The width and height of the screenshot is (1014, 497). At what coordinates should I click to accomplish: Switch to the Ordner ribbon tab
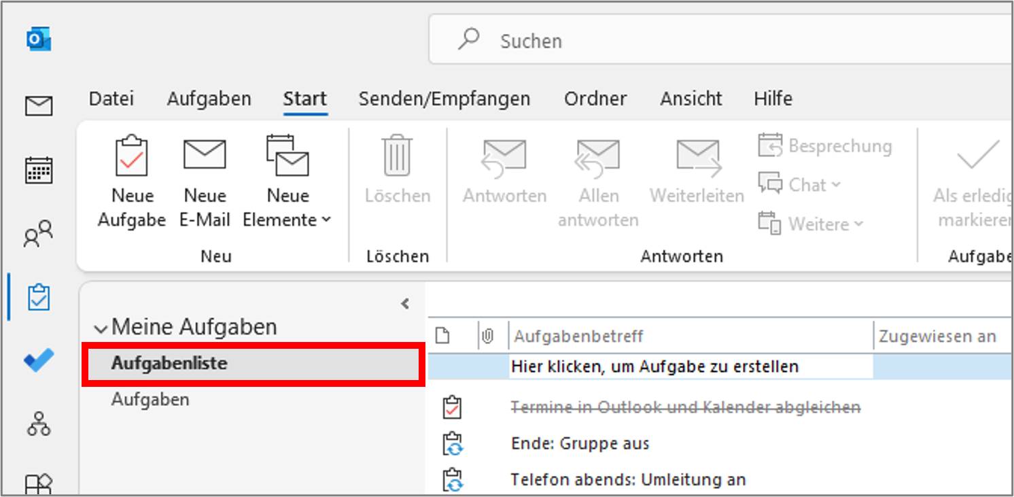(x=595, y=99)
